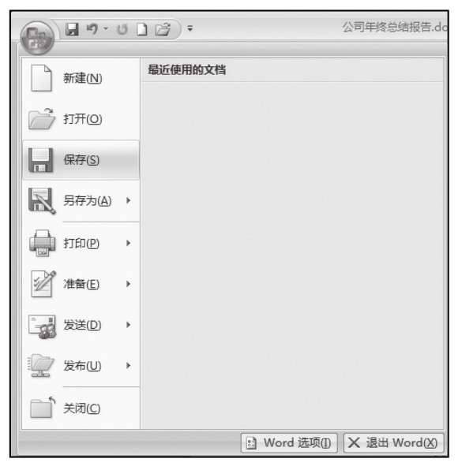Click the Save icon in Quick Access Toolbar
The height and width of the screenshot is (466, 458).
pyautogui.click(x=72, y=29)
